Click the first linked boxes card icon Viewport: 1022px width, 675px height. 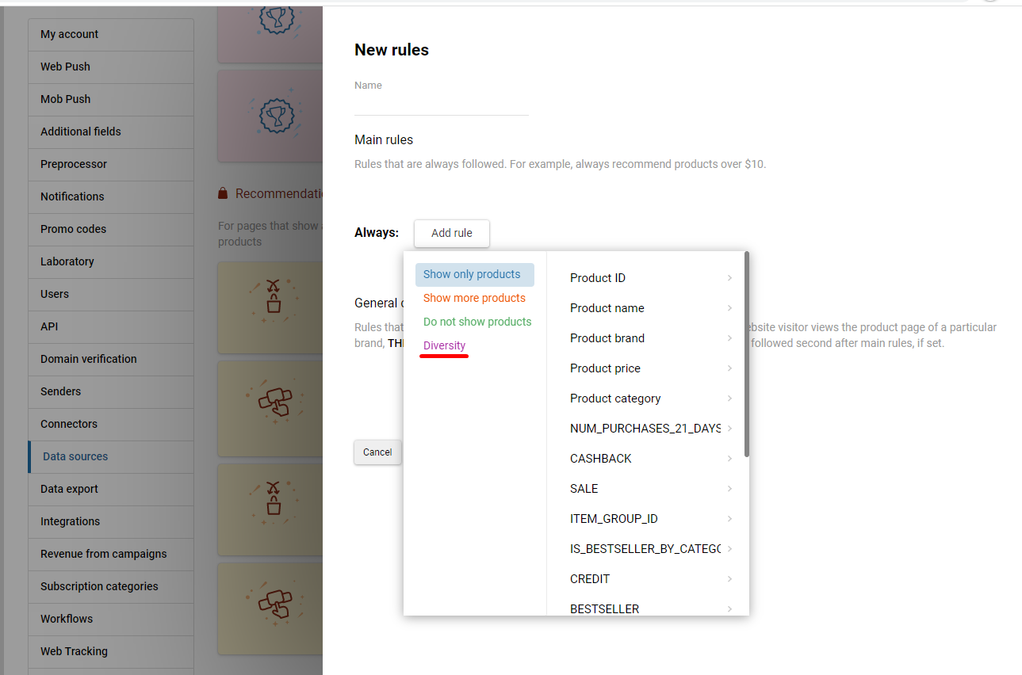pyautogui.click(x=274, y=402)
